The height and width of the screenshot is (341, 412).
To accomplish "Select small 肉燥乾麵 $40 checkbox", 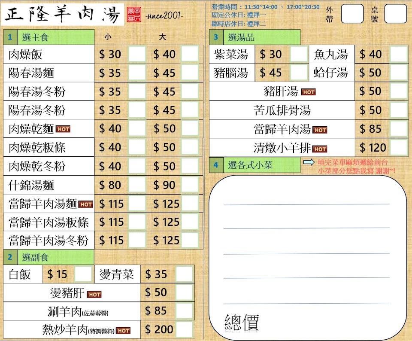I will pyautogui.click(x=137, y=128).
